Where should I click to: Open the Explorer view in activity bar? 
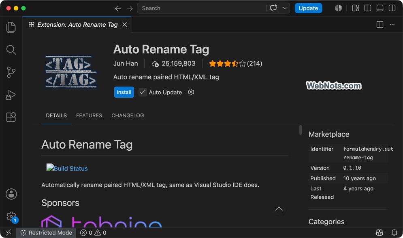[11, 27]
